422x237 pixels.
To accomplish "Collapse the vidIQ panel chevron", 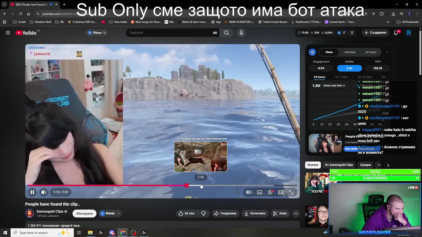I will click(x=387, y=52).
